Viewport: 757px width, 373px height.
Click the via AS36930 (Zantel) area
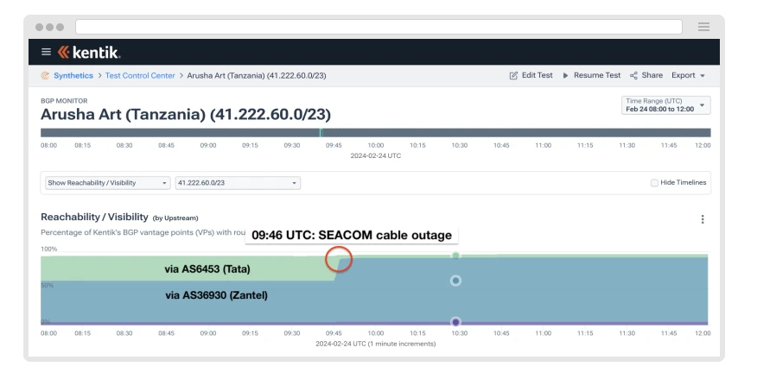click(216, 295)
